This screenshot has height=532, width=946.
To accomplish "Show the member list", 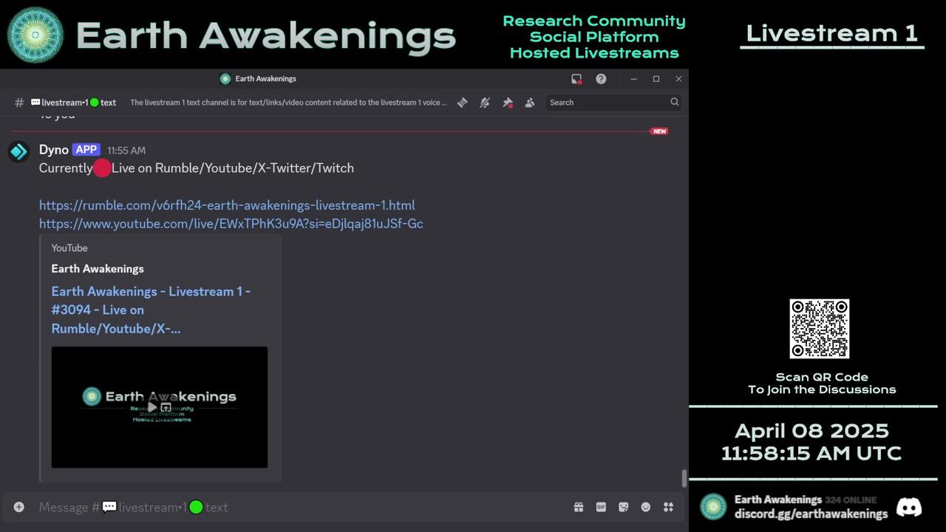I will click(530, 103).
